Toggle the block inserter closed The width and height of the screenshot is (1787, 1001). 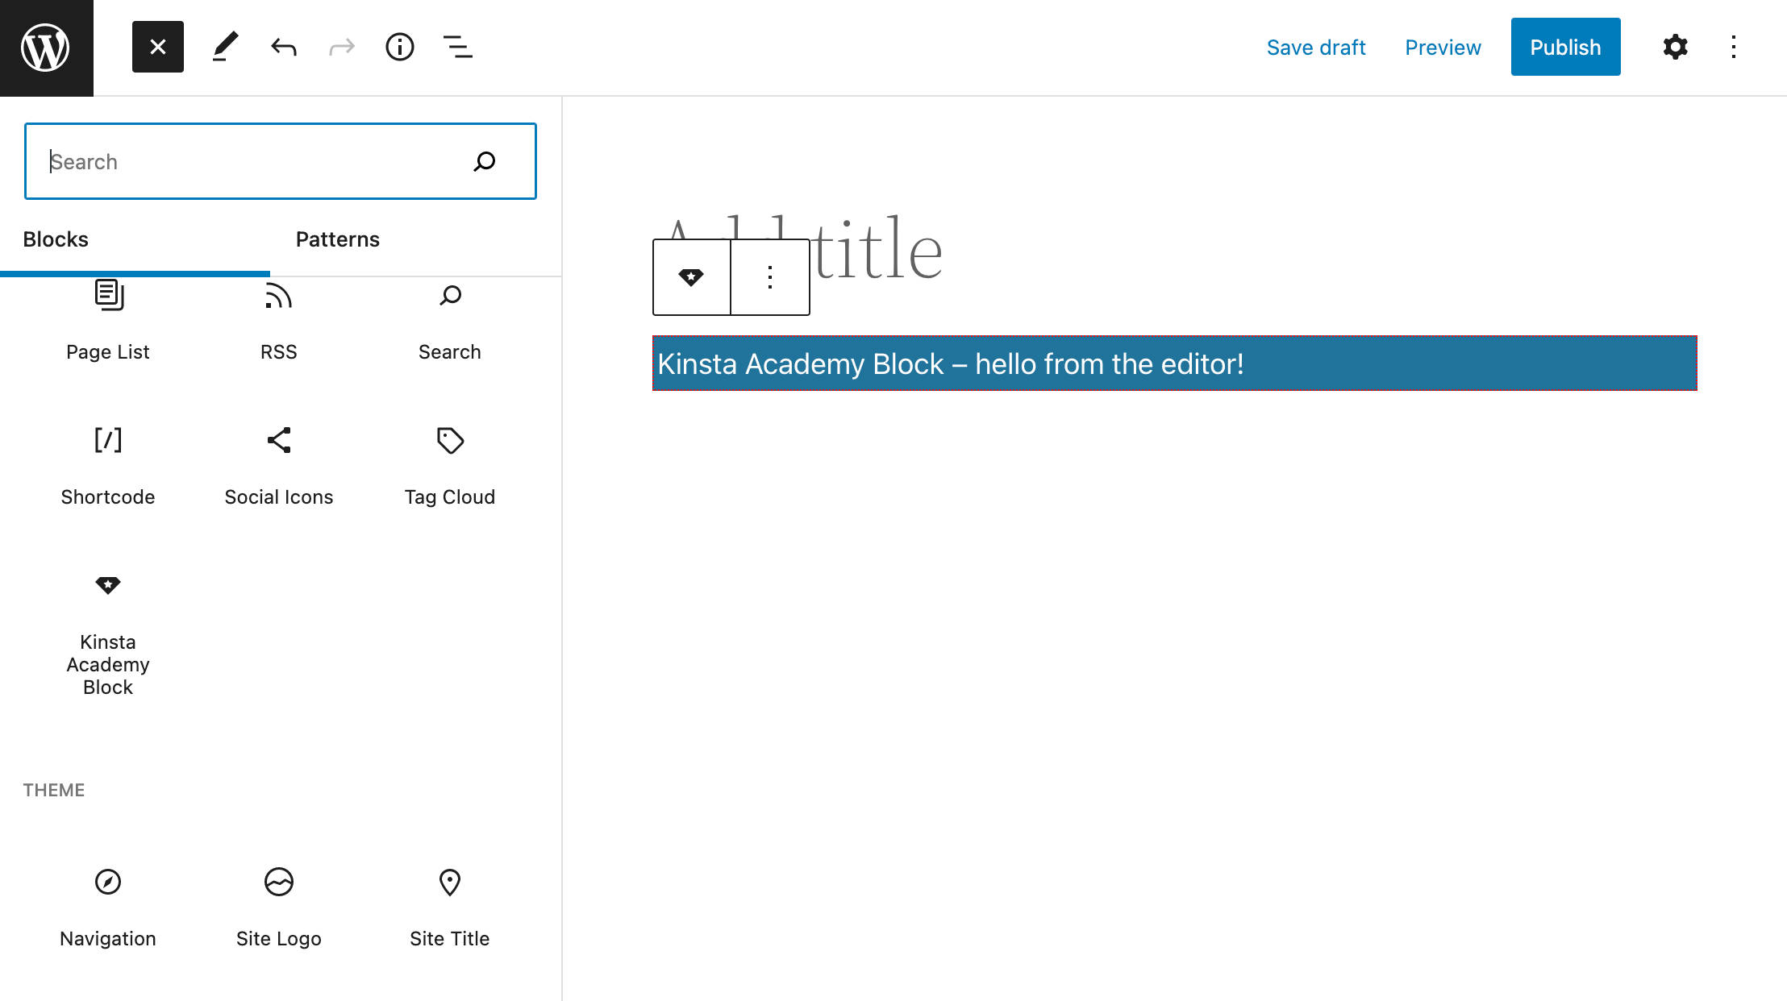(x=157, y=47)
